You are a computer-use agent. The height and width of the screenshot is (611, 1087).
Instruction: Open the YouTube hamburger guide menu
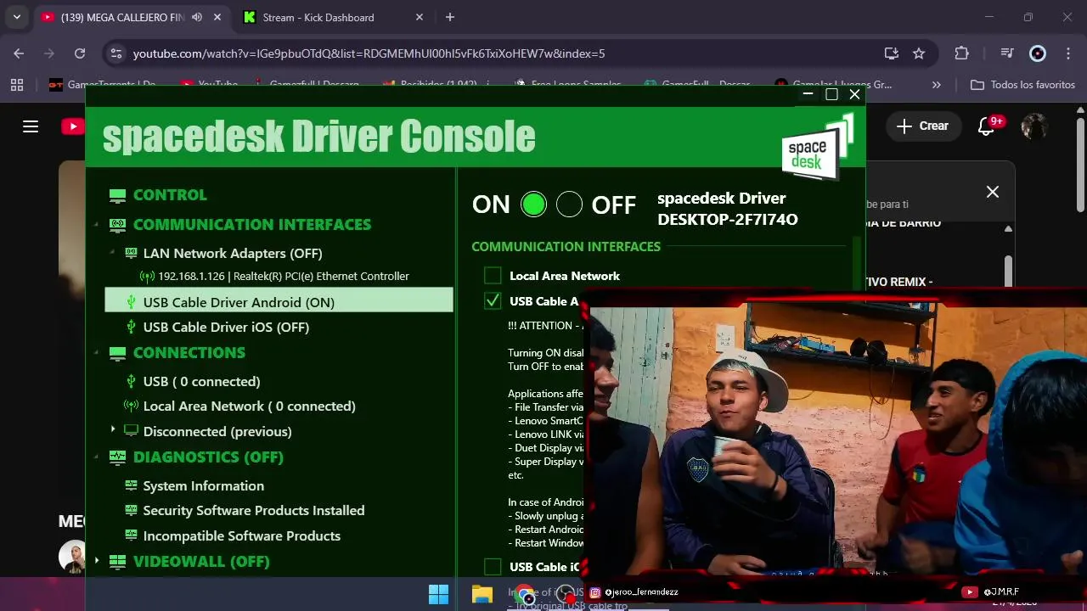tap(31, 126)
